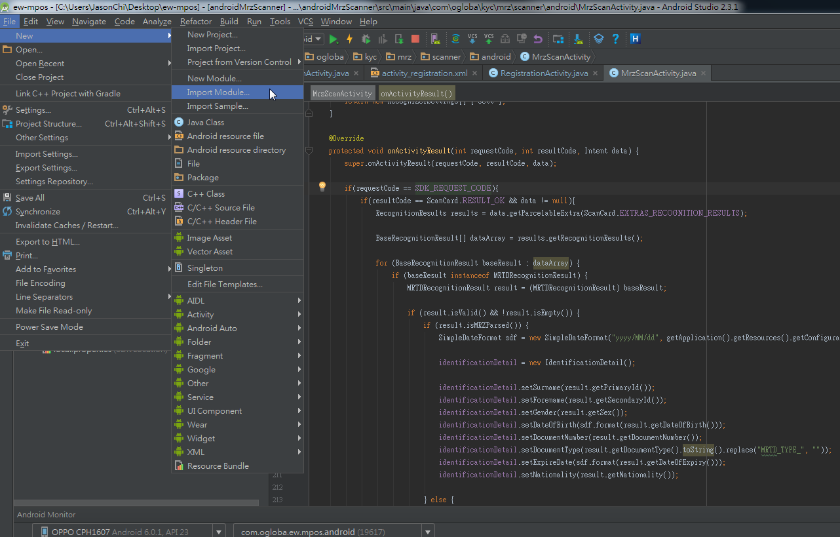This screenshot has width=840, height=537.
Task: Expand the Activity submenu
Action: (x=200, y=315)
